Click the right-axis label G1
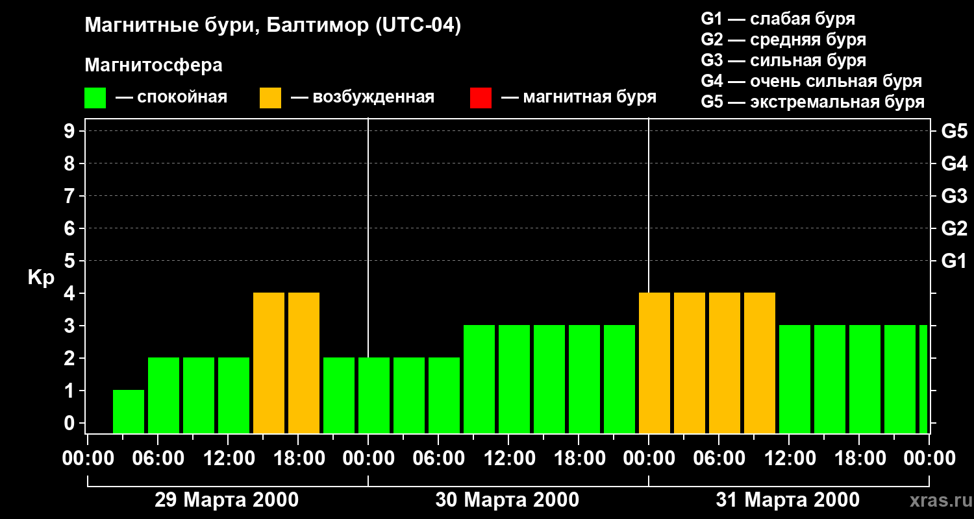Image resolution: width=974 pixels, height=519 pixels. 954,261
